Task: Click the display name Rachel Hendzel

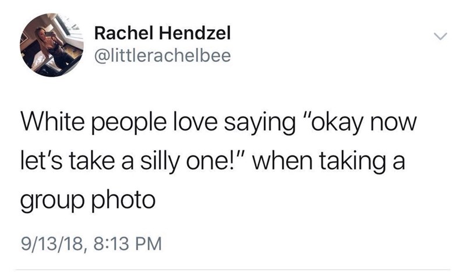Action: click(163, 34)
